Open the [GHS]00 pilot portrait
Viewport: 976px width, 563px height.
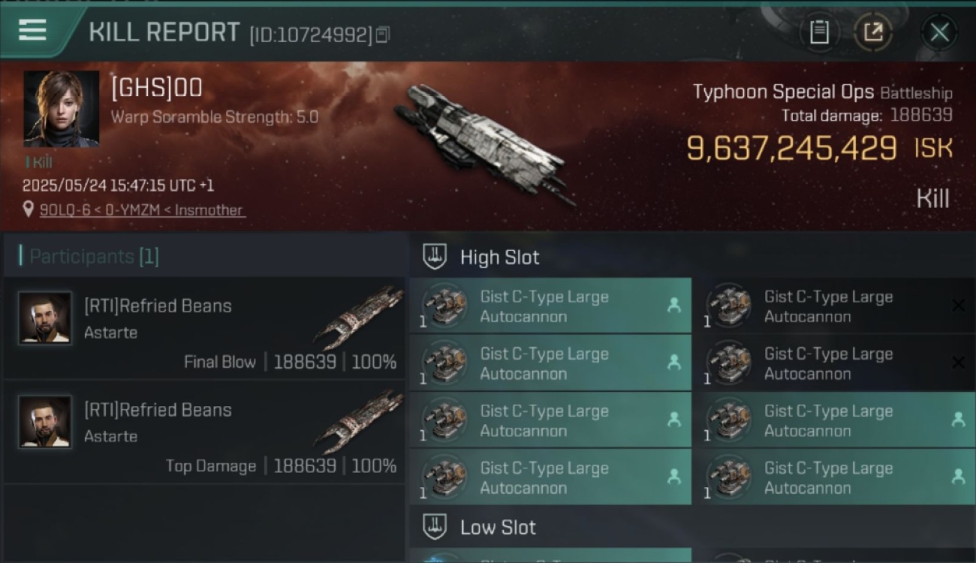tap(61, 109)
